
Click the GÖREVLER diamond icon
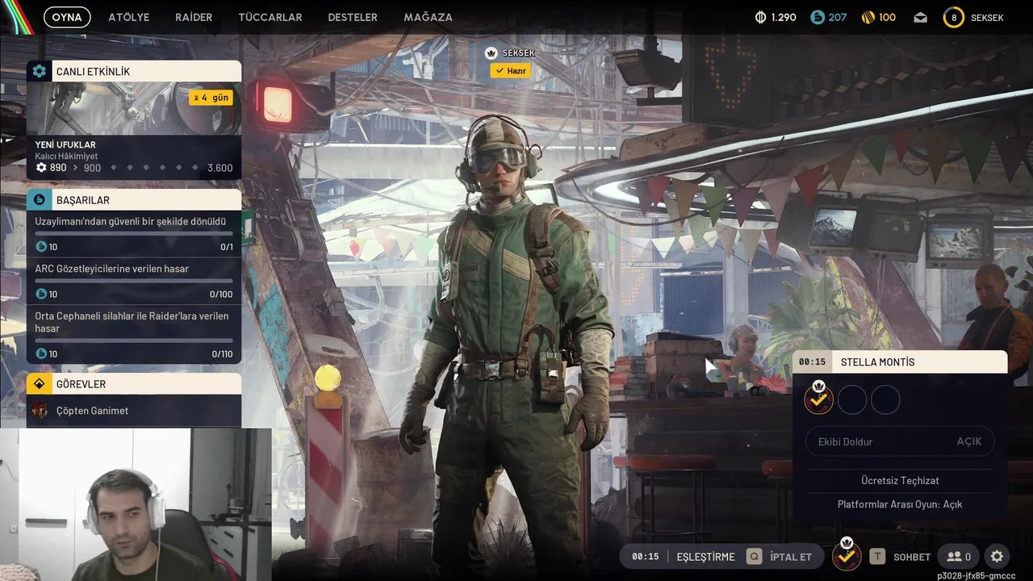coord(39,384)
